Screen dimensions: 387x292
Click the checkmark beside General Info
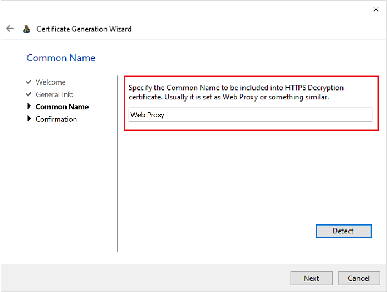[x=29, y=94]
